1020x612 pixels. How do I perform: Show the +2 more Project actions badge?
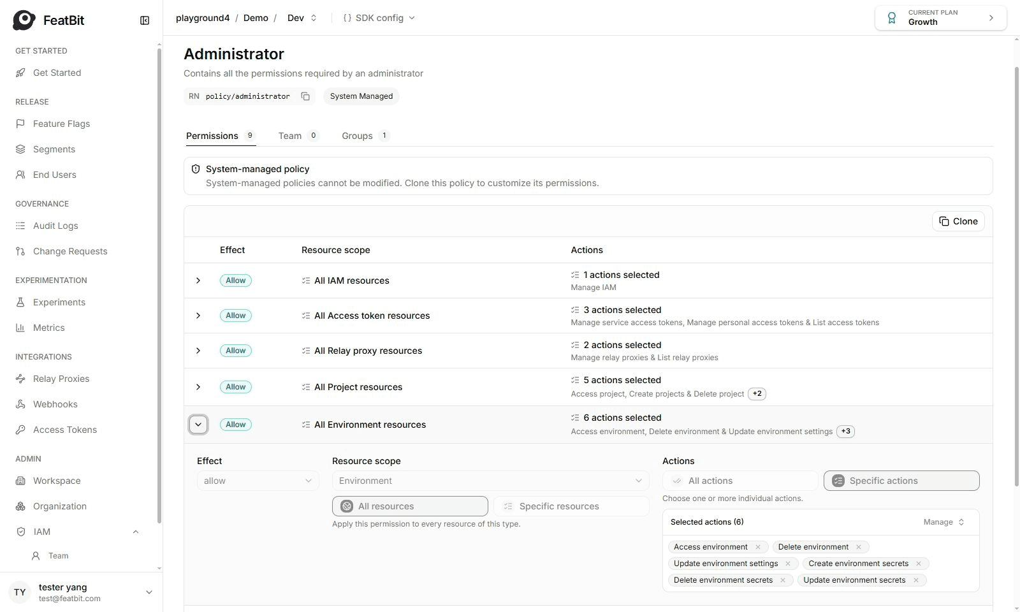tap(757, 394)
